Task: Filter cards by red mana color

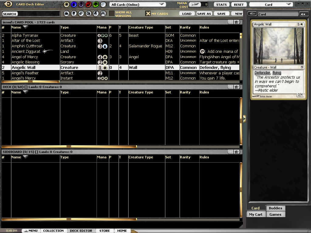Action: (x=88, y=5)
